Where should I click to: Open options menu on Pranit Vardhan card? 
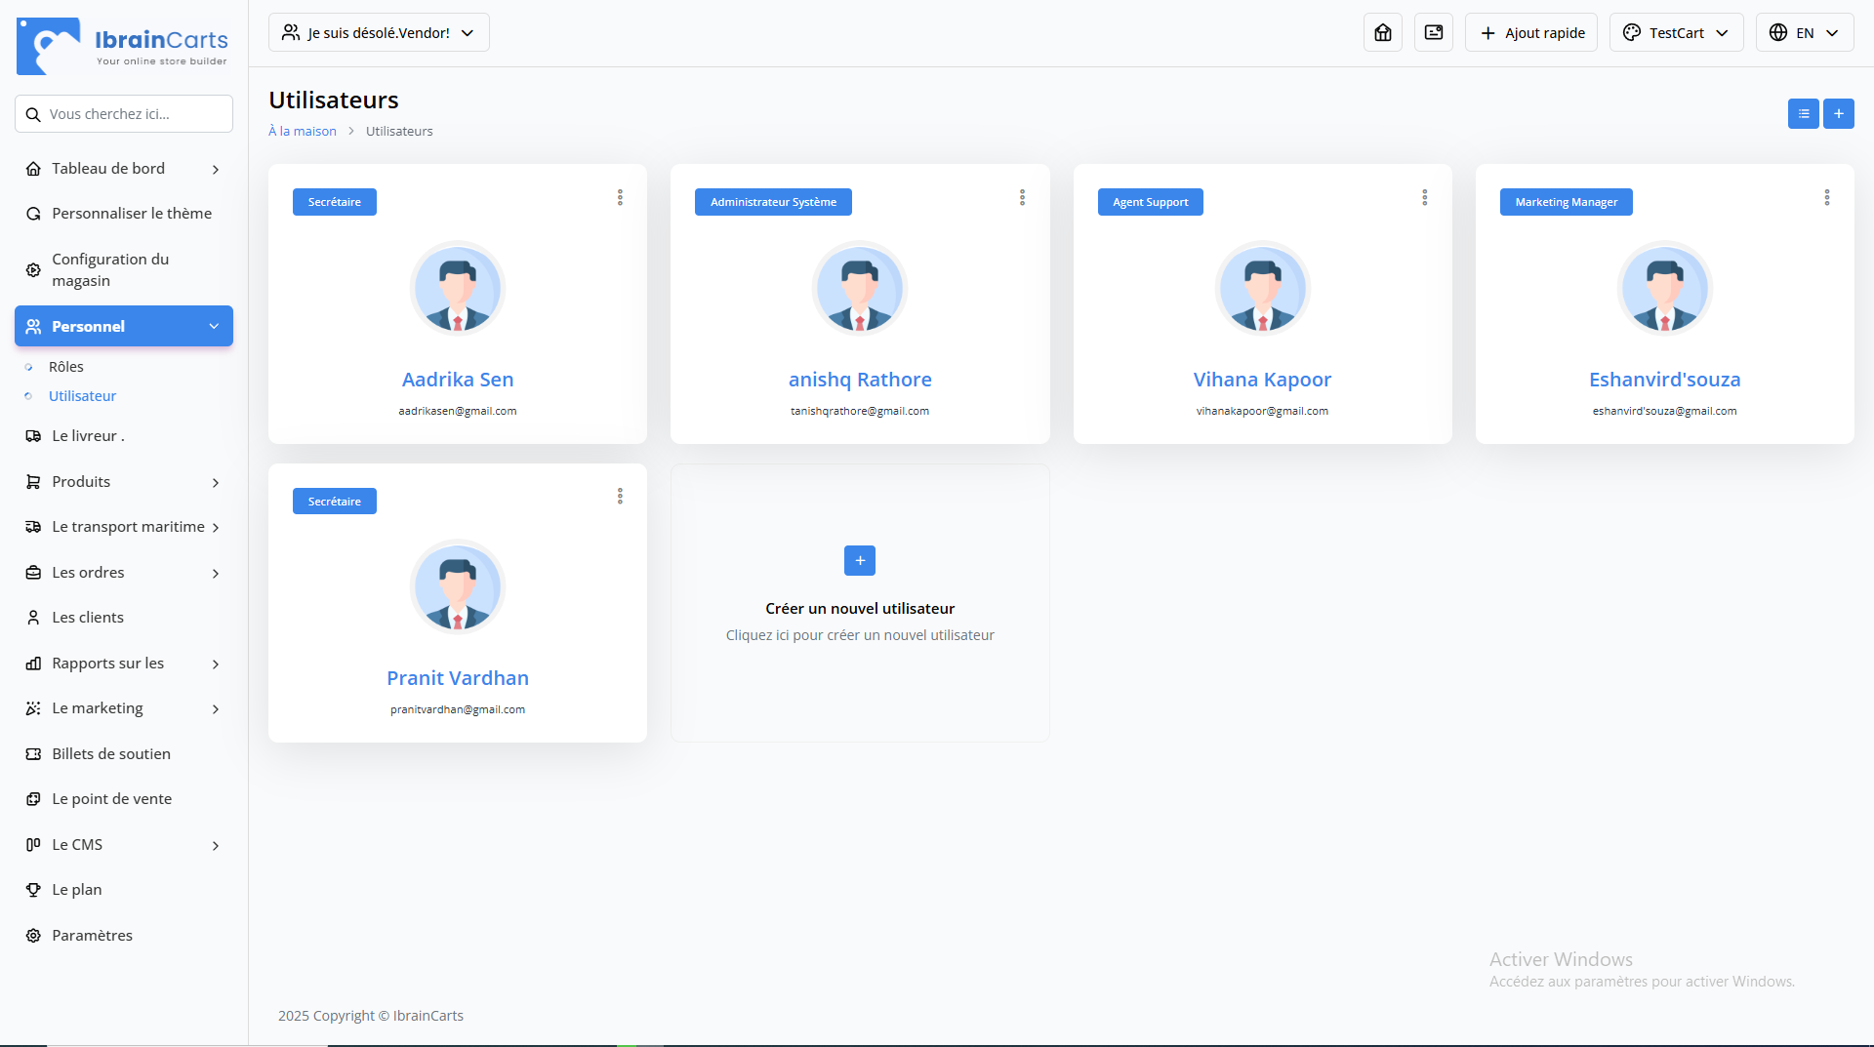tap(620, 497)
